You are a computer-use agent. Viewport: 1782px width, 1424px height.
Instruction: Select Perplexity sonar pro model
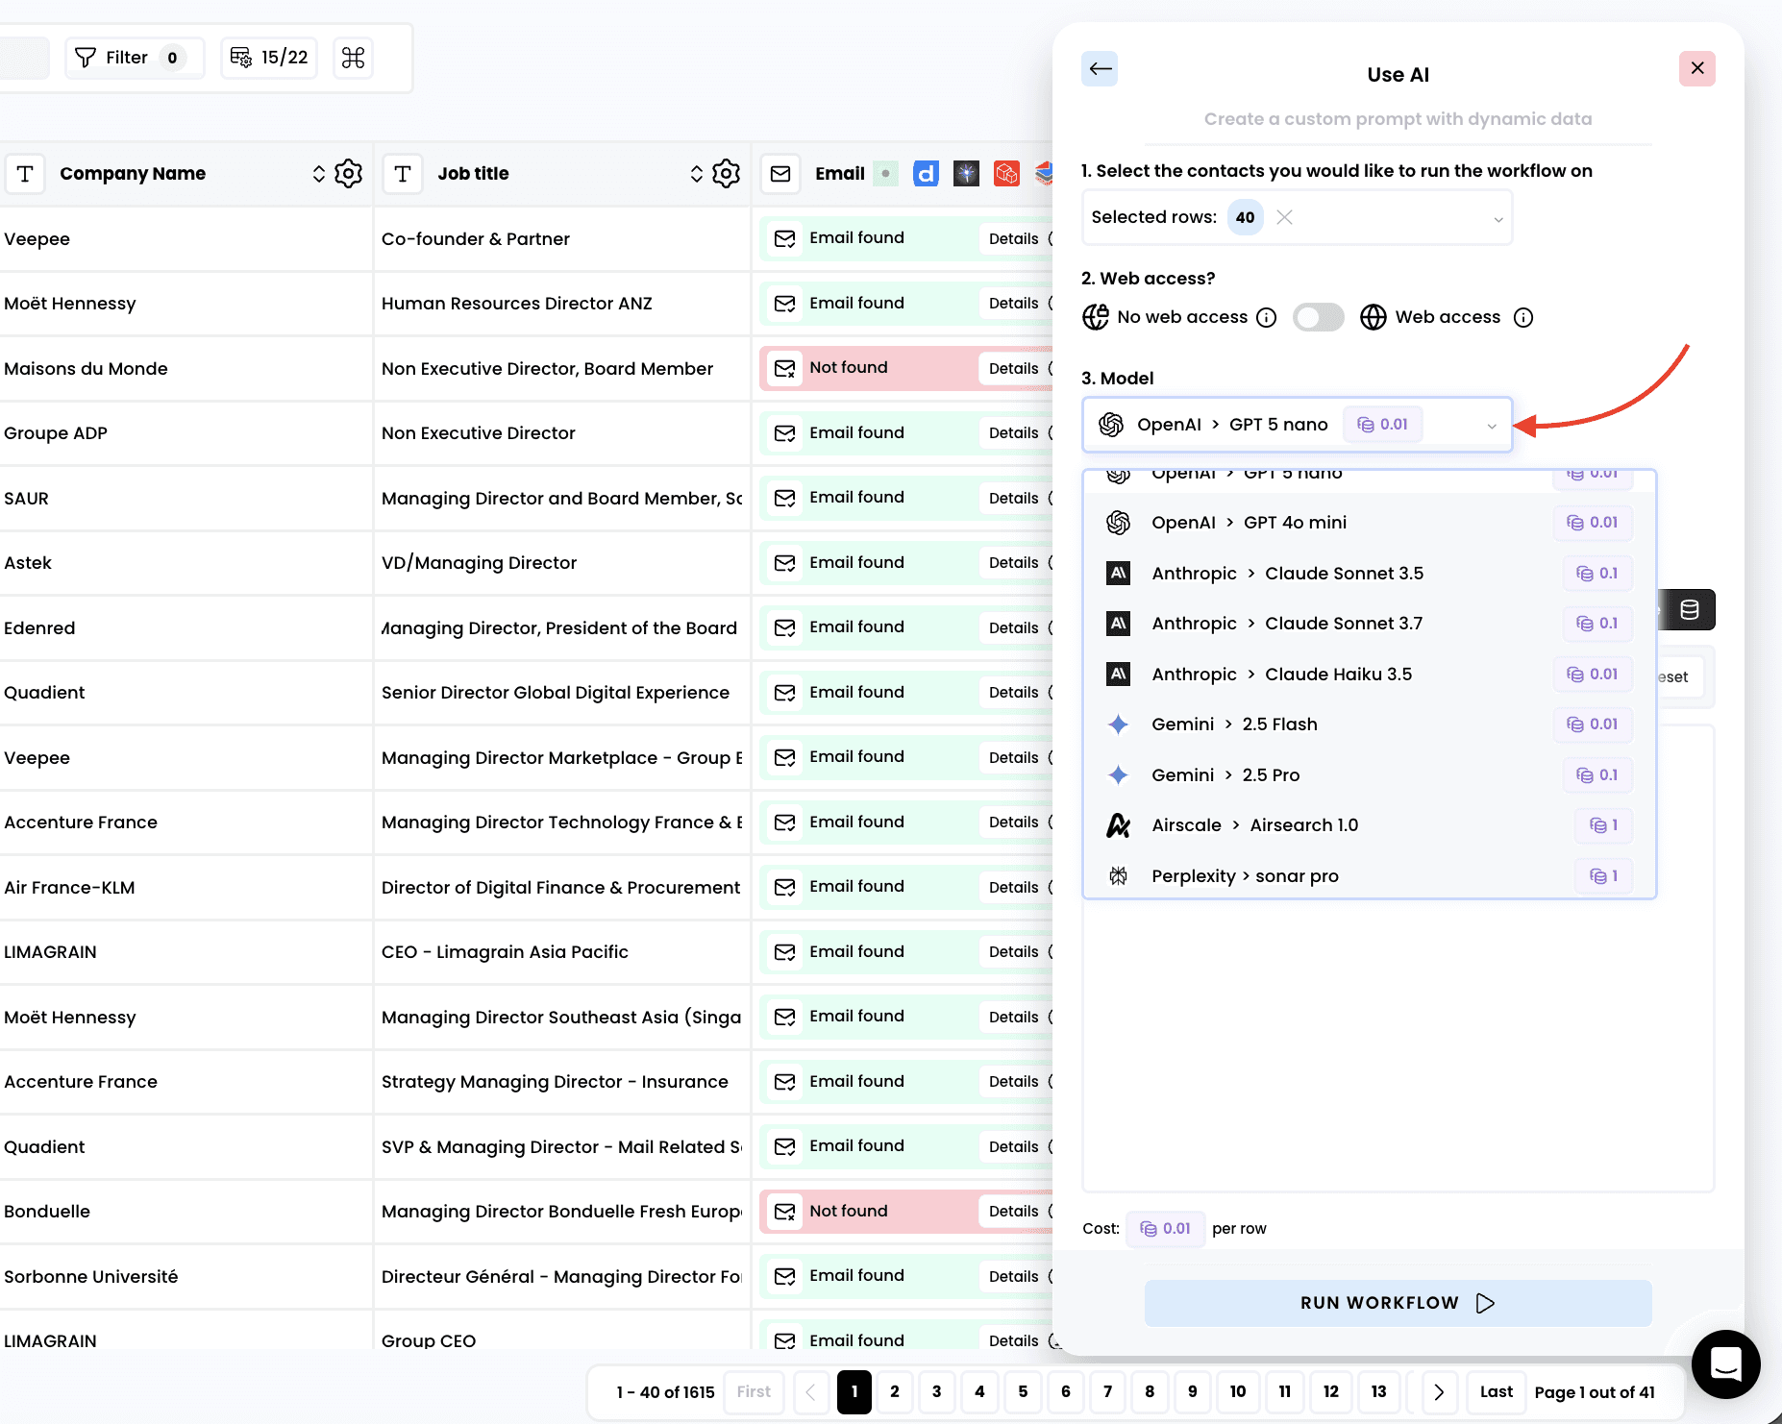coord(1369,876)
